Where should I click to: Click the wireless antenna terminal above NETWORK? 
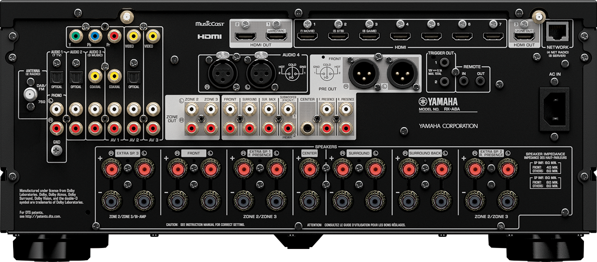pyautogui.click(x=540, y=17)
